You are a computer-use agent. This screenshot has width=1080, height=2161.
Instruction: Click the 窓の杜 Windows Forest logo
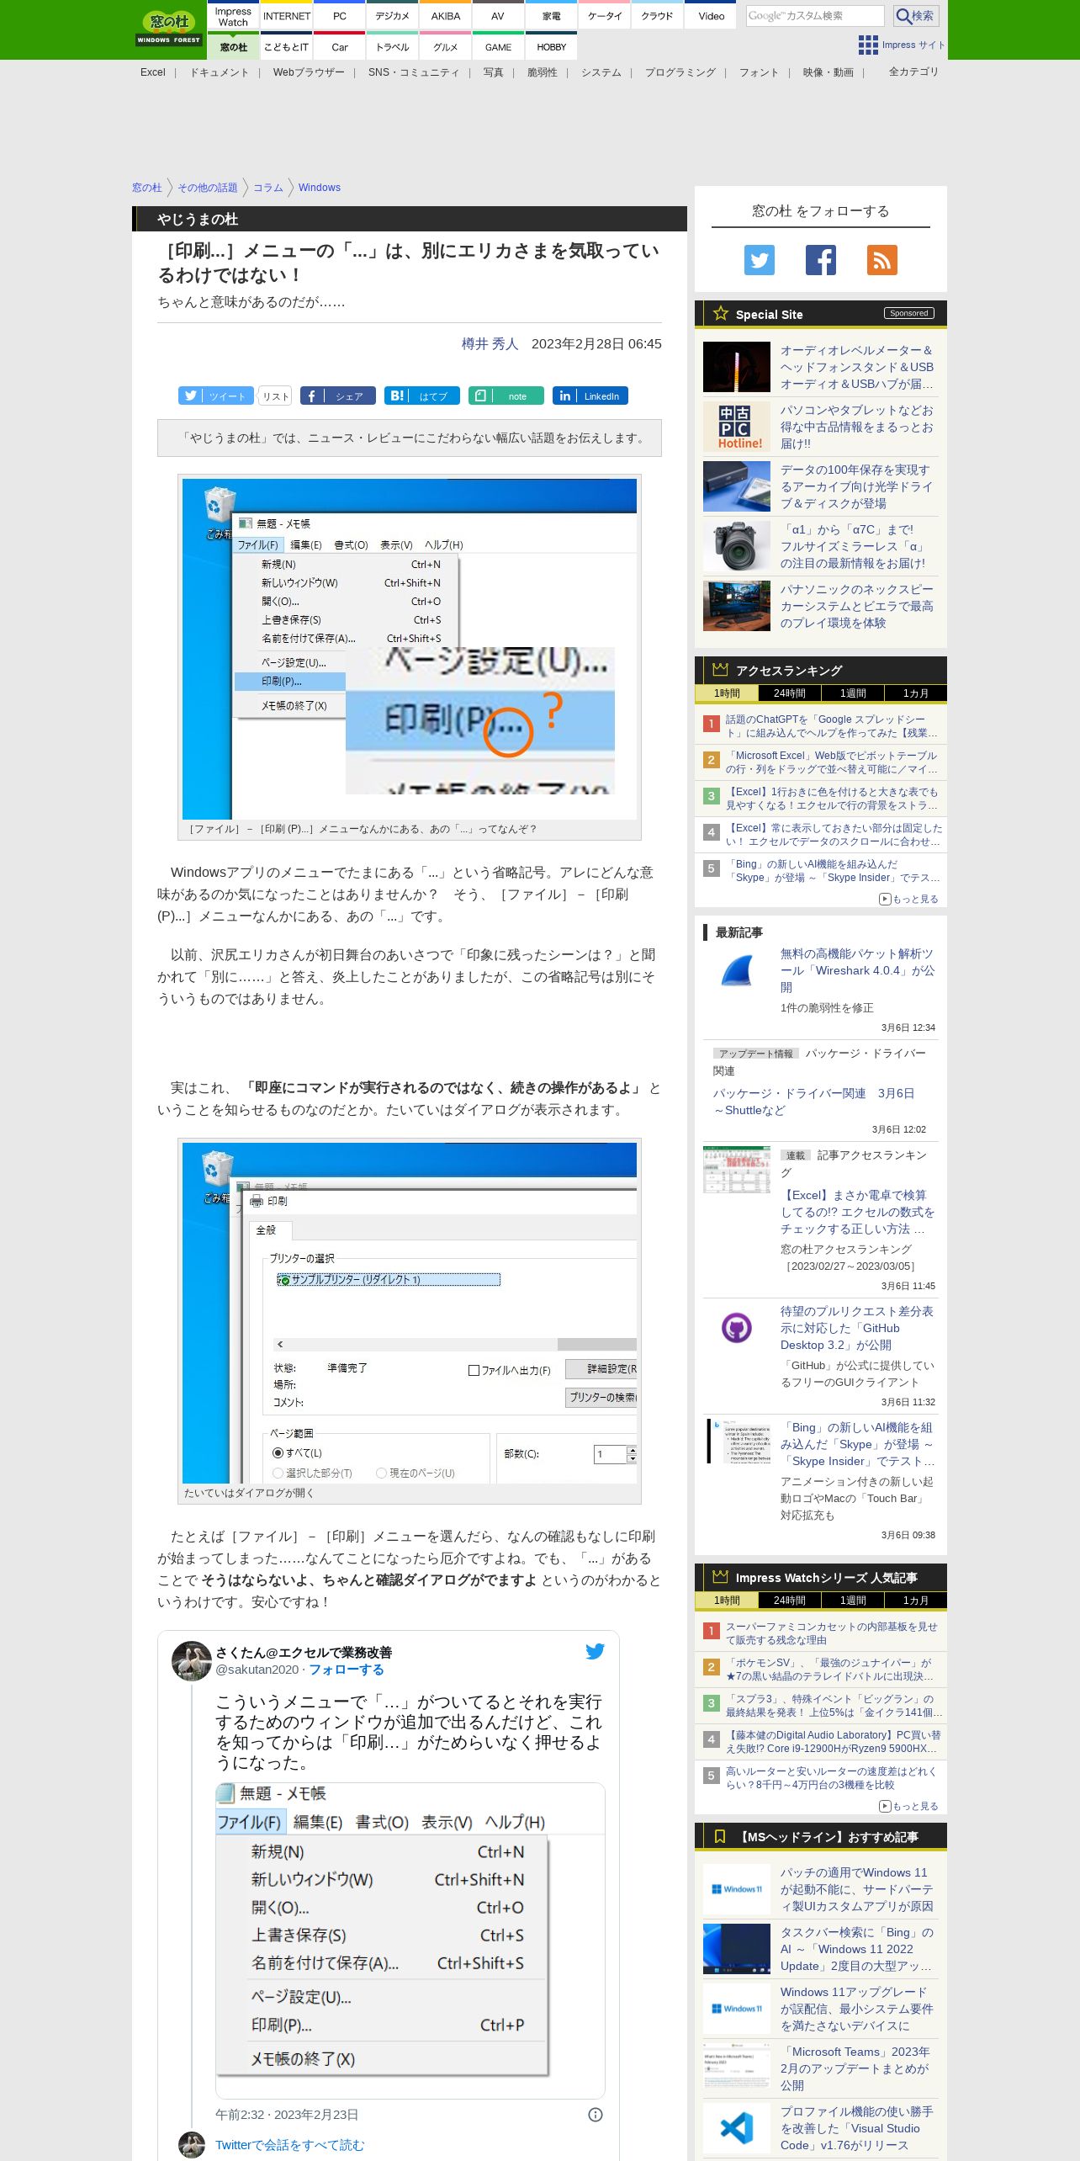tap(169, 28)
